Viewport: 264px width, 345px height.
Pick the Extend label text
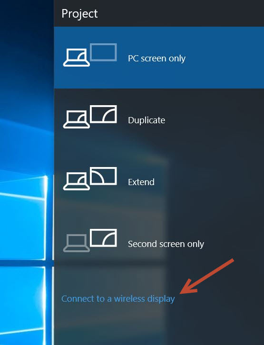(x=141, y=182)
